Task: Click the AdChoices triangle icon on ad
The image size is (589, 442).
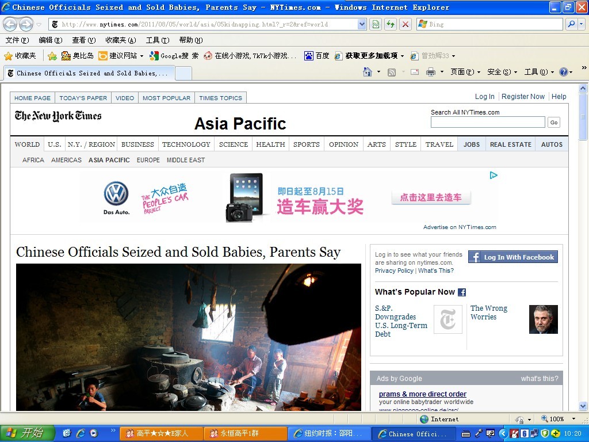Action: pyautogui.click(x=493, y=176)
